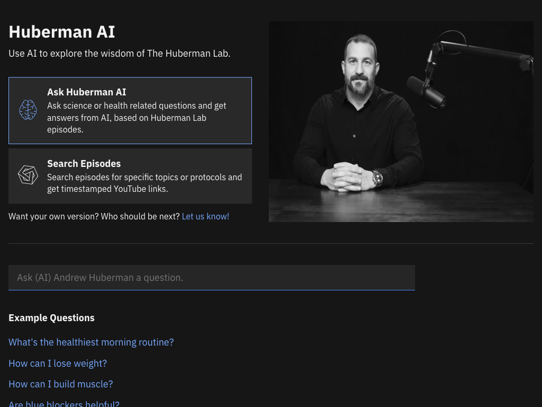Click 'Ask science or health related questions' description
The width and height of the screenshot is (542, 407).
point(137,118)
